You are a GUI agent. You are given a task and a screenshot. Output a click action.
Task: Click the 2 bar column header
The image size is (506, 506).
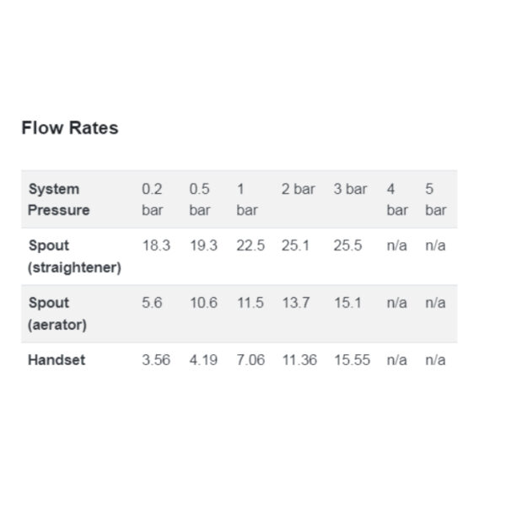tap(298, 189)
